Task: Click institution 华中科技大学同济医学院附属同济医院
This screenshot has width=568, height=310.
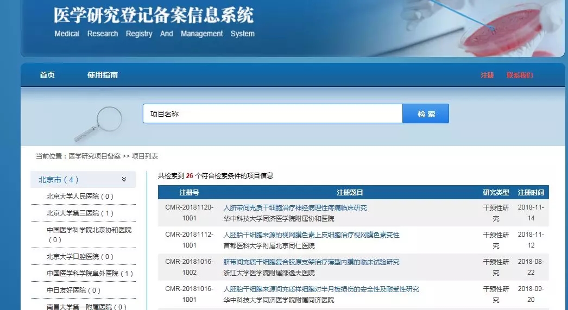Action: tap(279, 300)
